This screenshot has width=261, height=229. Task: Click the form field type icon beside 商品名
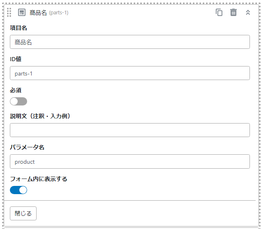pyautogui.click(x=22, y=12)
